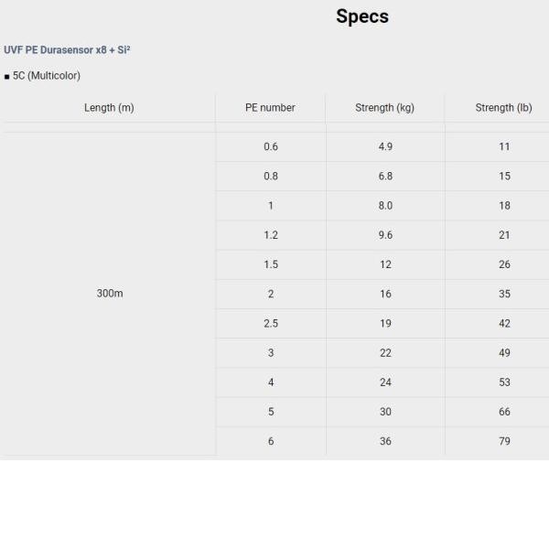Click the PE number 0.6 cell
549x549 pixels.
click(270, 146)
